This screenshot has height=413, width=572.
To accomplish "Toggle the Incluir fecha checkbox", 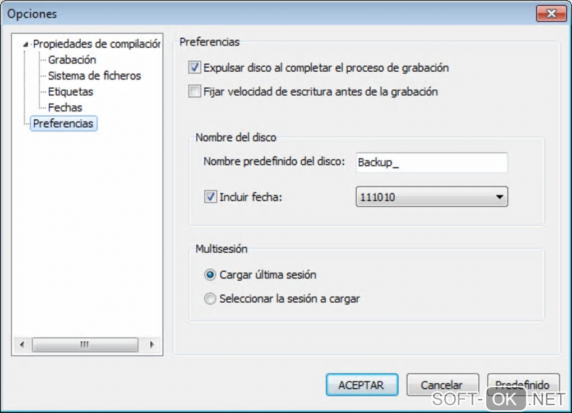I will pyautogui.click(x=210, y=197).
